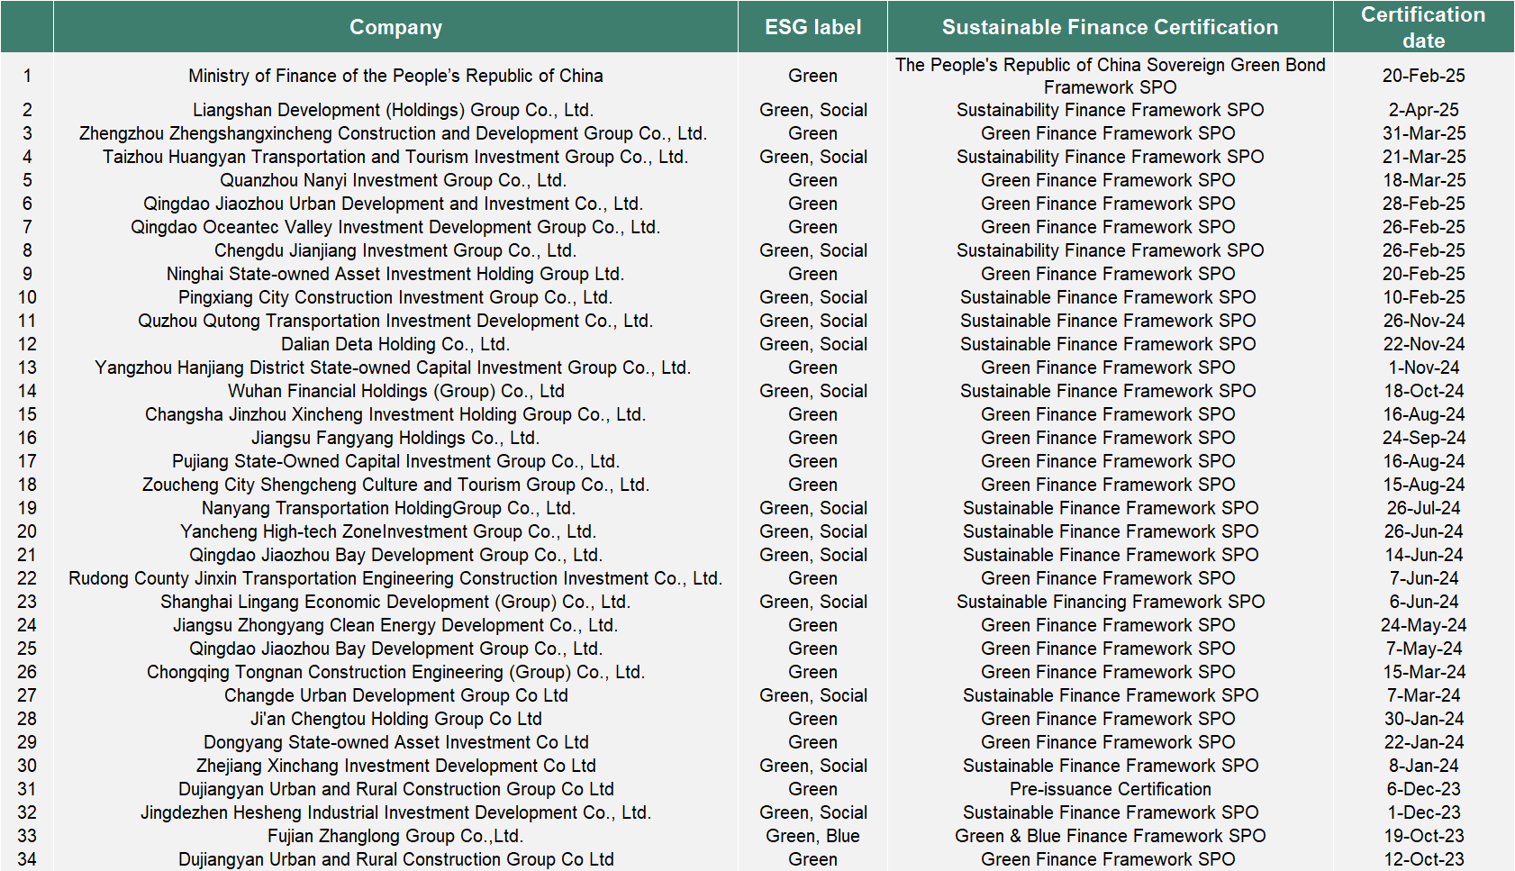This screenshot has width=1515, height=871.
Task: Click the date 26-Jun-24
Action: [x=1423, y=531]
